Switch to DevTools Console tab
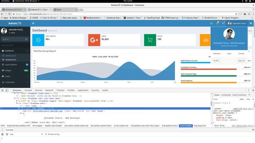255x143 pixels. [x=28, y=90]
